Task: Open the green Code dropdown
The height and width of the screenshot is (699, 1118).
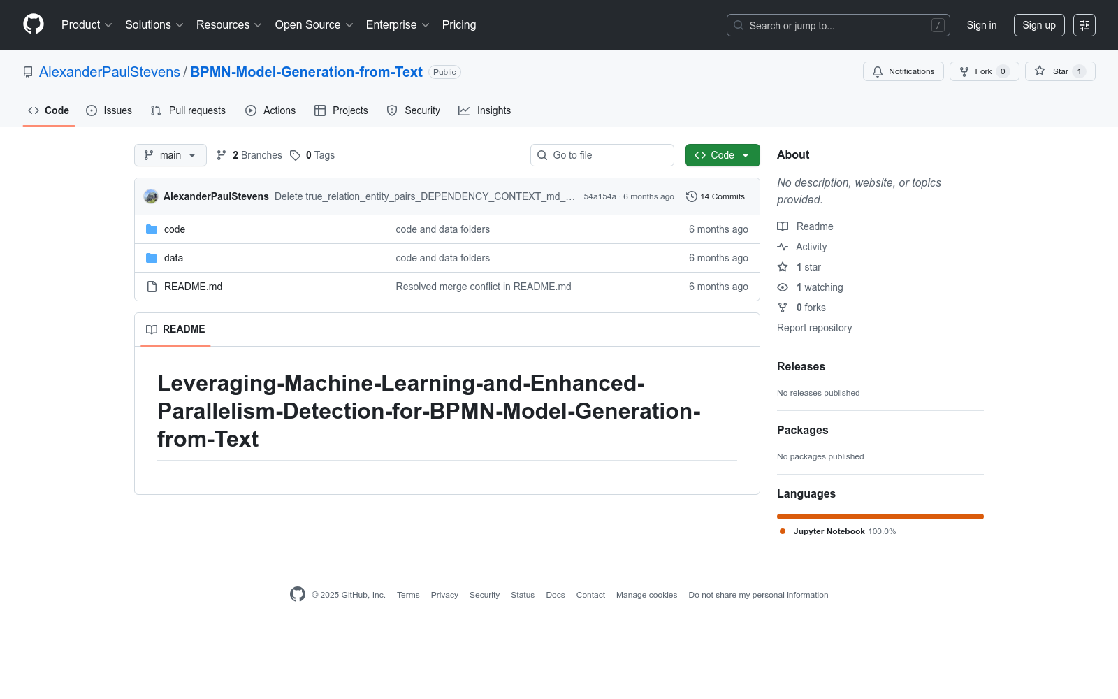Action: coord(723,155)
